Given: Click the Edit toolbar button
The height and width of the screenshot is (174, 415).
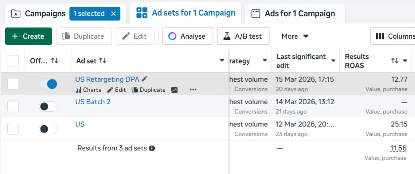Looking at the screenshot, I should (135, 36).
